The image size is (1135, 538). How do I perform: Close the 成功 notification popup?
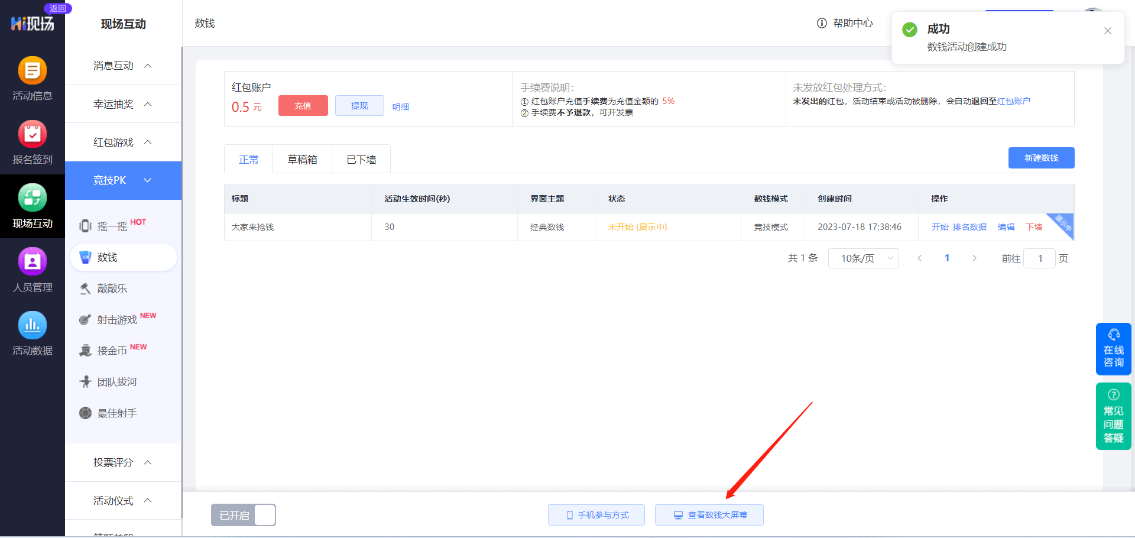pos(1108,31)
